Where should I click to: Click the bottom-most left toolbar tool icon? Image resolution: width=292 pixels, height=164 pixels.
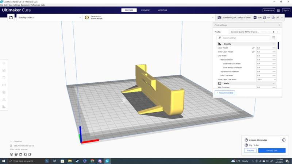pyautogui.click(x=4, y=107)
